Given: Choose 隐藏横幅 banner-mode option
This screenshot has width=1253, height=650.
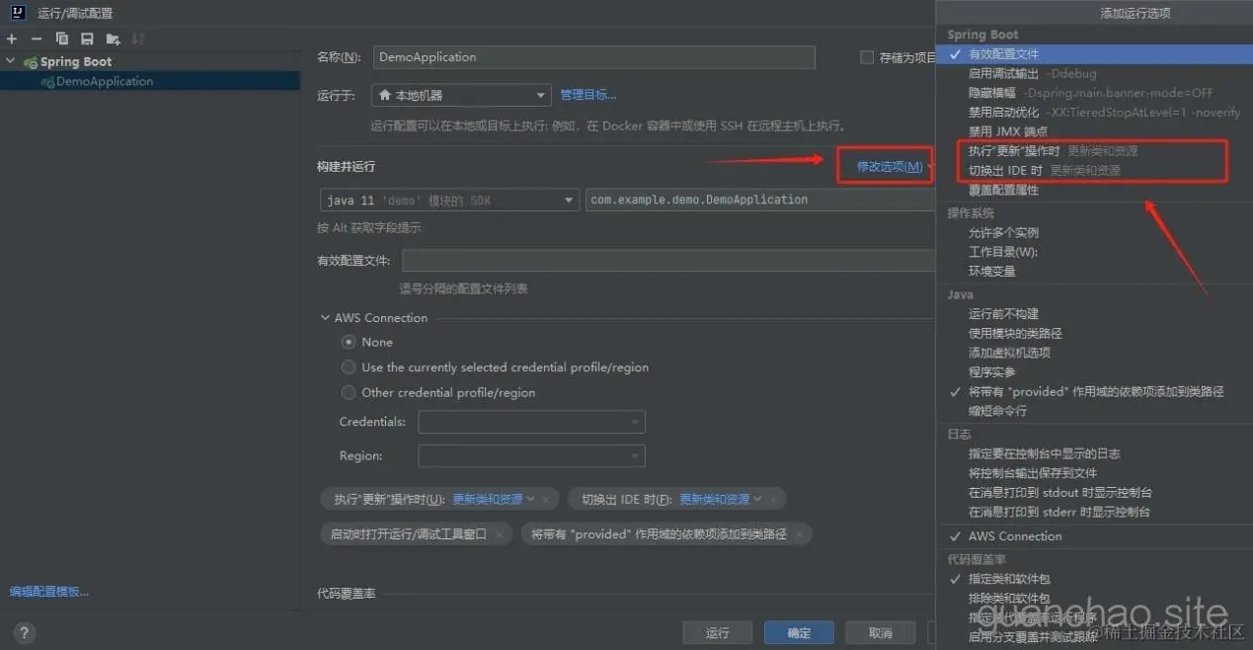Looking at the screenshot, I should click(1094, 93).
